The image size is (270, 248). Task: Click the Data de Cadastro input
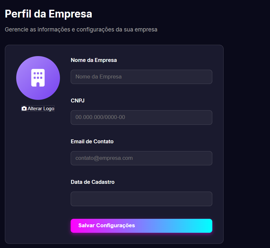[141, 199]
